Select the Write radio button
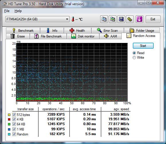This screenshot has height=144, width=166. 134,58
